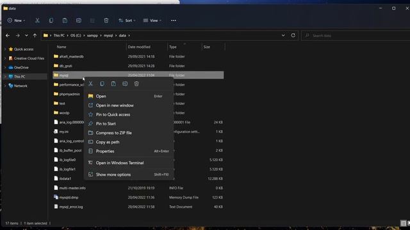This screenshot has height=230, width=410.
Task: Click in the Search data field
Action: (x=356, y=36)
